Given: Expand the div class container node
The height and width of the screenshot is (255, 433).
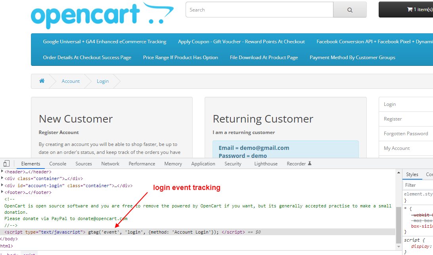Looking at the screenshot, I should pos(2,178).
